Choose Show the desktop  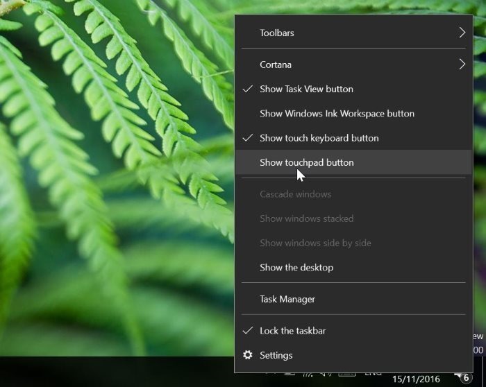pyautogui.click(x=296, y=268)
